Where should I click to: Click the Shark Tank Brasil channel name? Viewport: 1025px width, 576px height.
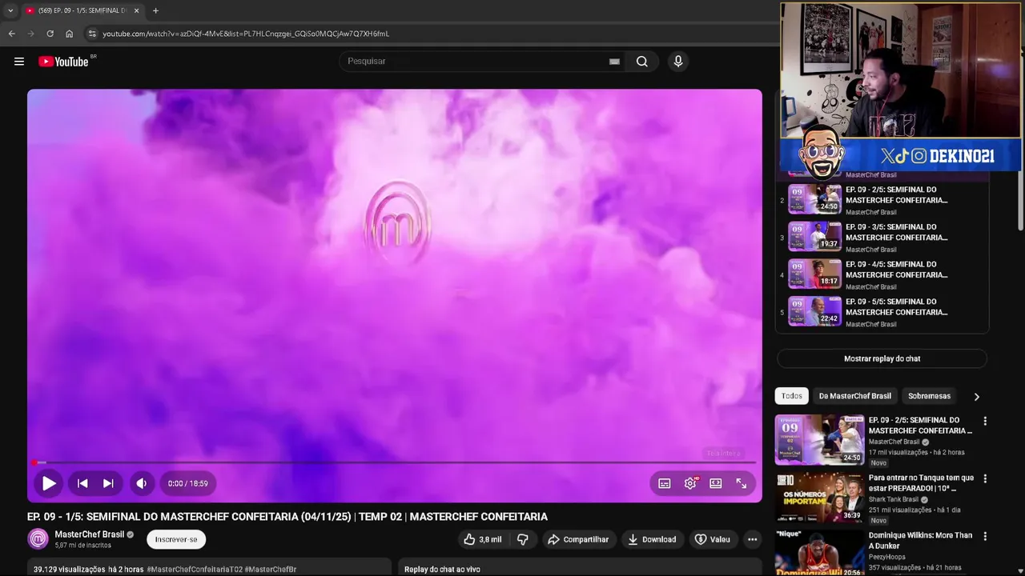point(894,499)
